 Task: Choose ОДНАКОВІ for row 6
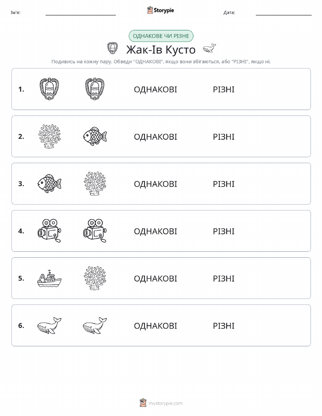(155, 326)
